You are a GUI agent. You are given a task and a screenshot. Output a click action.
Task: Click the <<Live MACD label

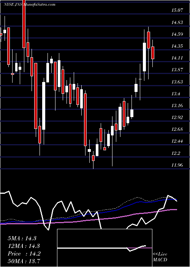point(160,257)
